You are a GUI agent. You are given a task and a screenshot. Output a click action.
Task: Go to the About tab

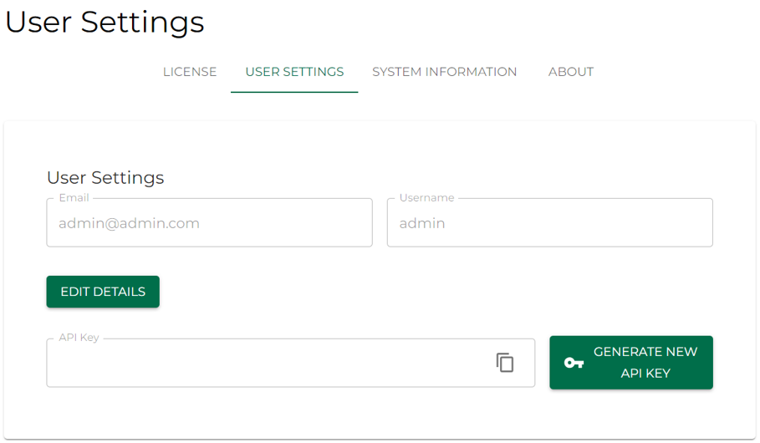[571, 72]
